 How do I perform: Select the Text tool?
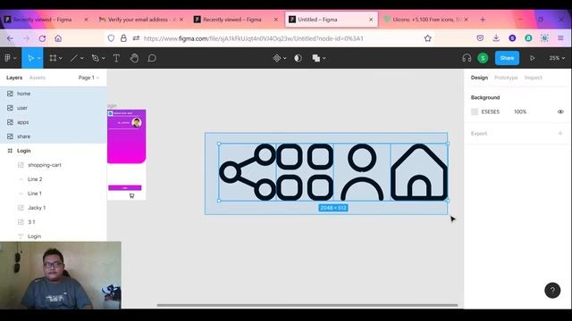click(116, 58)
